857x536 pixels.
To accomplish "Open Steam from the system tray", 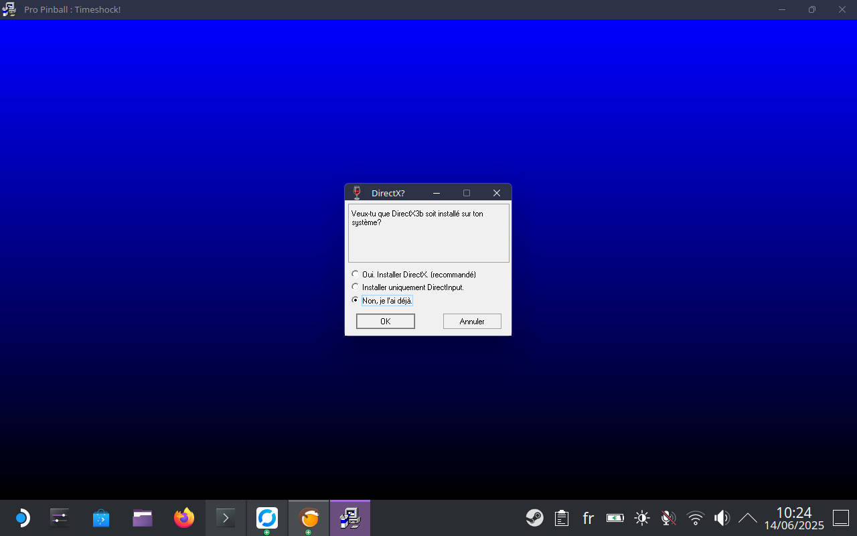I will (x=534, y=518).
